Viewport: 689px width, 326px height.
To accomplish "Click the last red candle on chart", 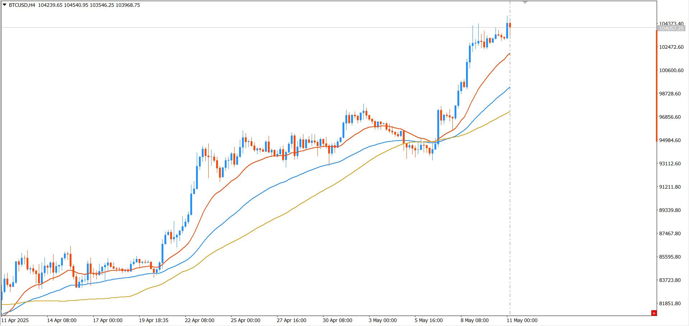I will (510, 25).
